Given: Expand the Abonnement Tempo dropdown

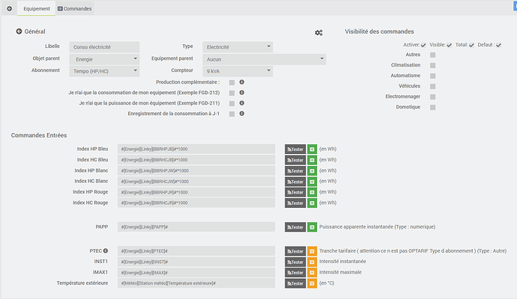Looking at the screenshot, I should (104, 71).
